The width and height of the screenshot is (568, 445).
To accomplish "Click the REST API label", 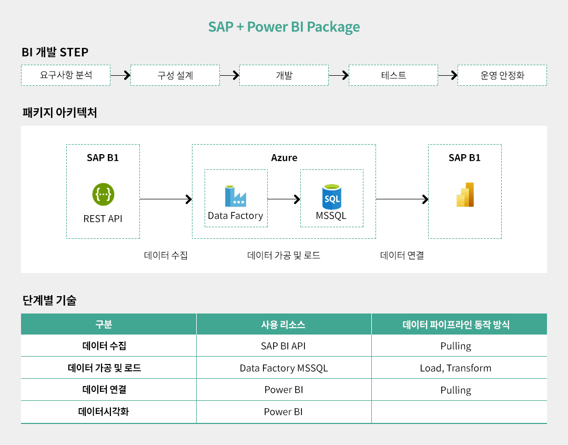I will click(x=103, y=219).
